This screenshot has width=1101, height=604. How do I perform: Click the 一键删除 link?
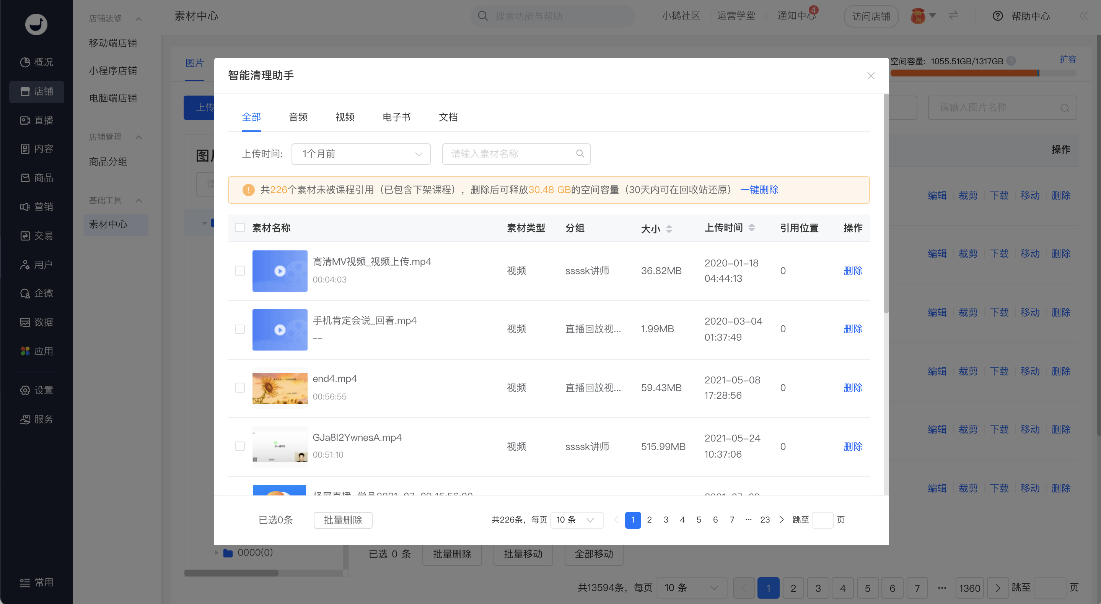[759, 190]
